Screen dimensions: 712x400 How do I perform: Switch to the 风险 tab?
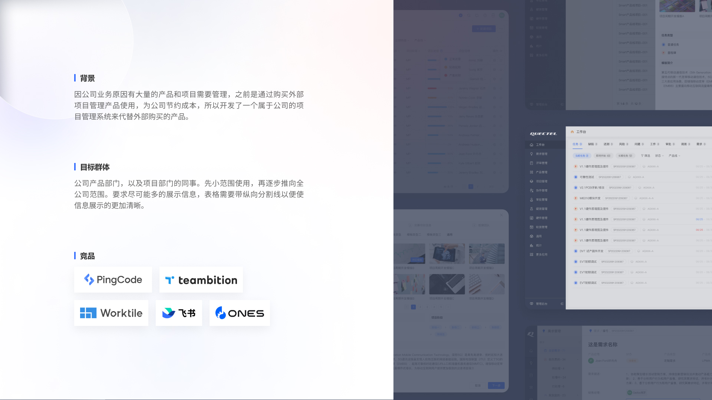pos(624,144)
